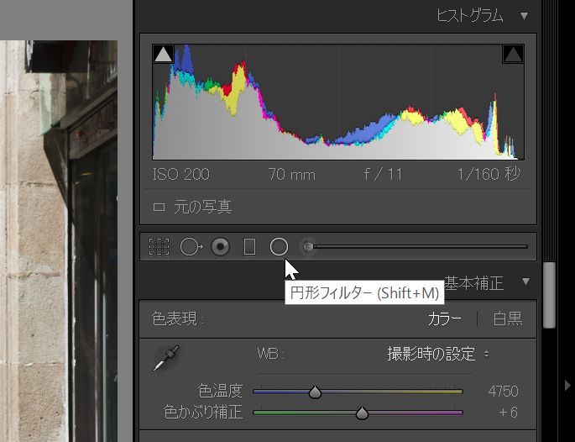
Task: Click the building photo preview
Action: tap(59, 241)
